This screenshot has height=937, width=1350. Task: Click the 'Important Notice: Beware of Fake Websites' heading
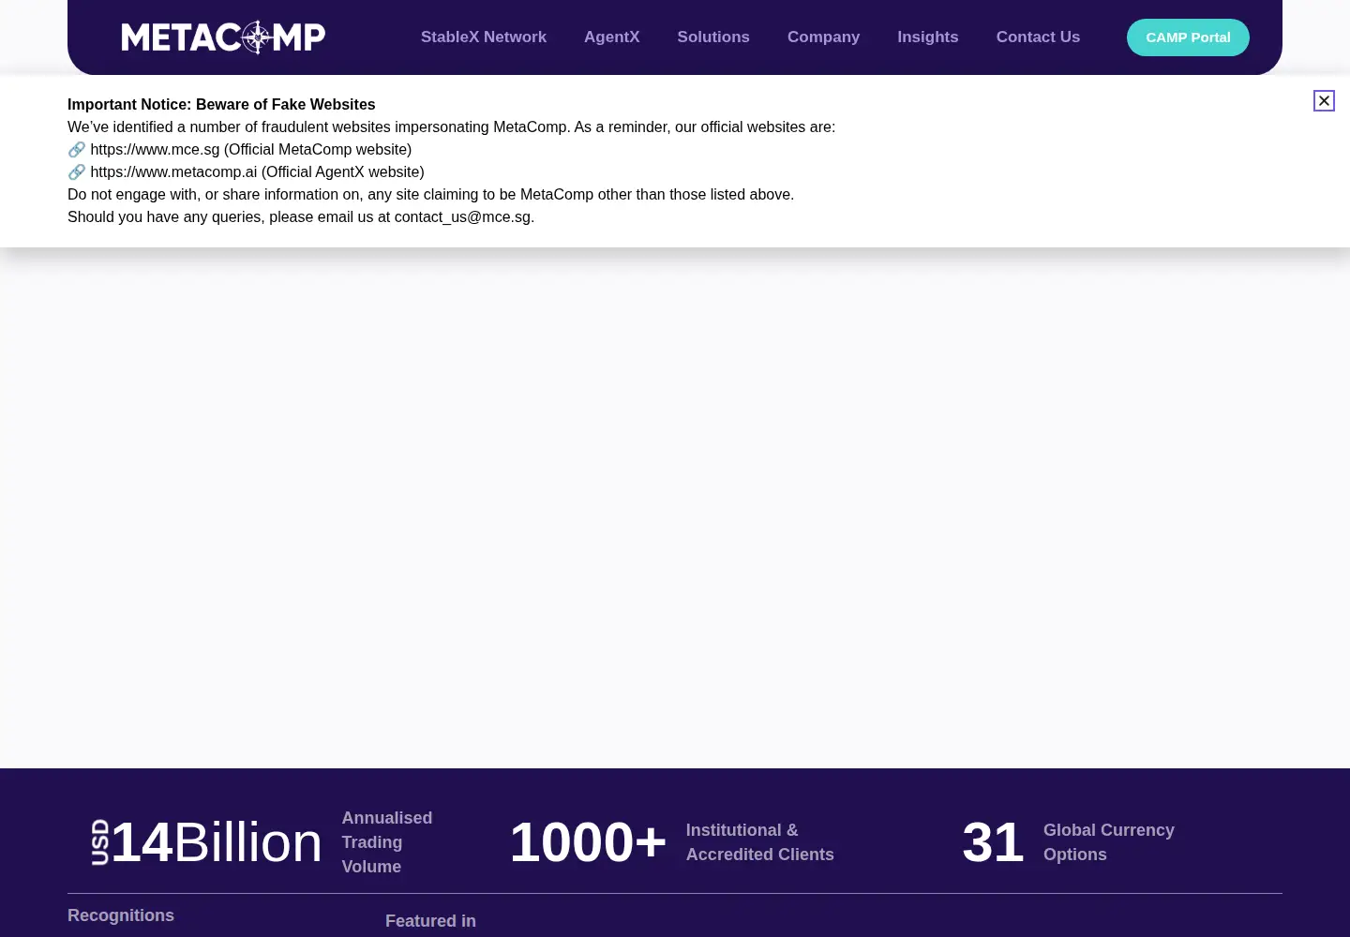coord(221,105)
